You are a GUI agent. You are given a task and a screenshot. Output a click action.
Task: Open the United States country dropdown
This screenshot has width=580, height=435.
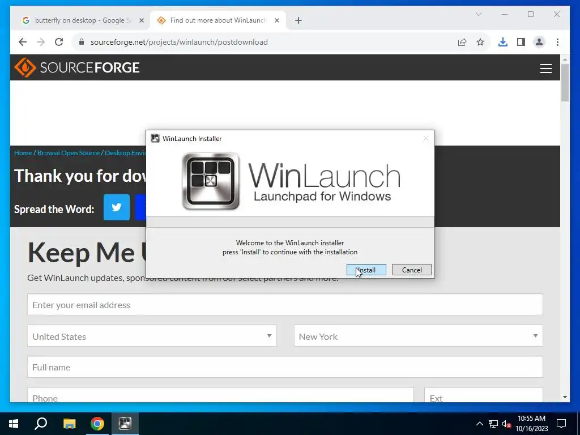[152, 336]
